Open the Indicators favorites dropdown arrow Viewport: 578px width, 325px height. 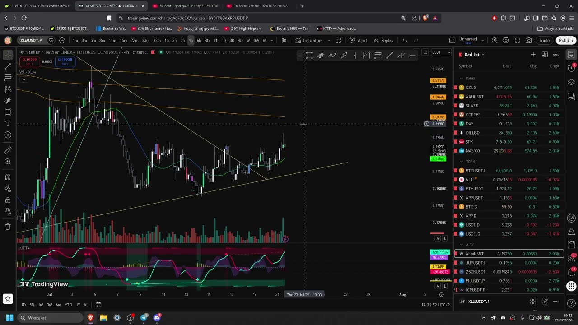point(329,40)
